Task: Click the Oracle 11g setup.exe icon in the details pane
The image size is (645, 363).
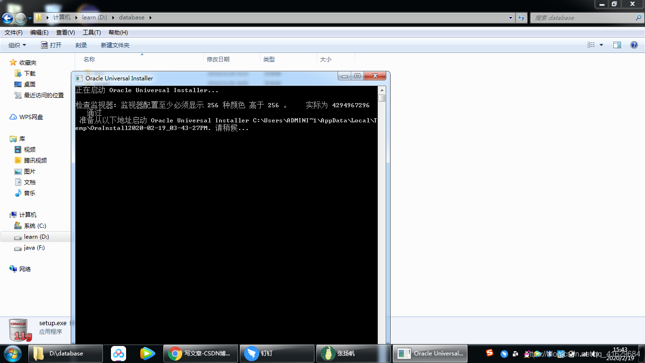Action: click(x=20, y=330)
